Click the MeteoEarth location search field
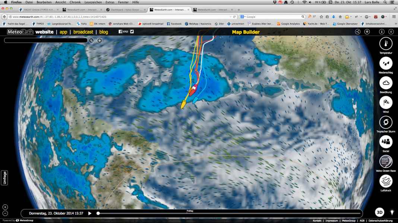398x223 pixels. [x=46, y=40]
